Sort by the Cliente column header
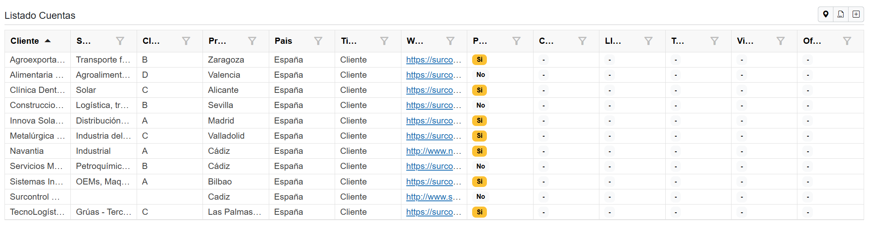Viewport: 869px width, 225px height. point(25,41)
